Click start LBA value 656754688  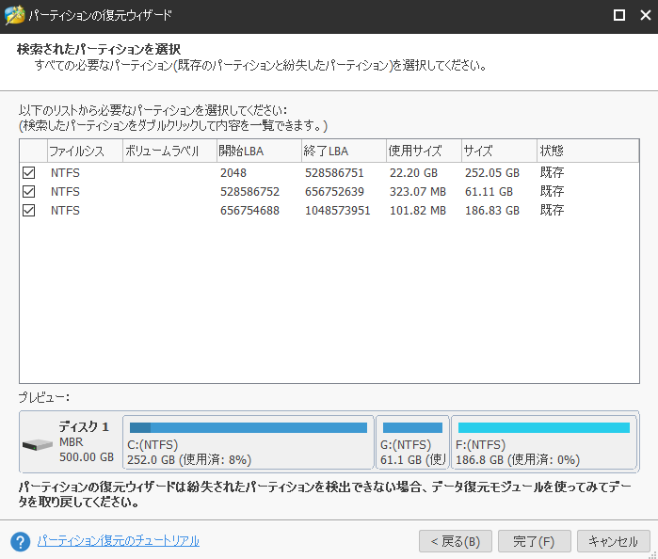[249, 211]
